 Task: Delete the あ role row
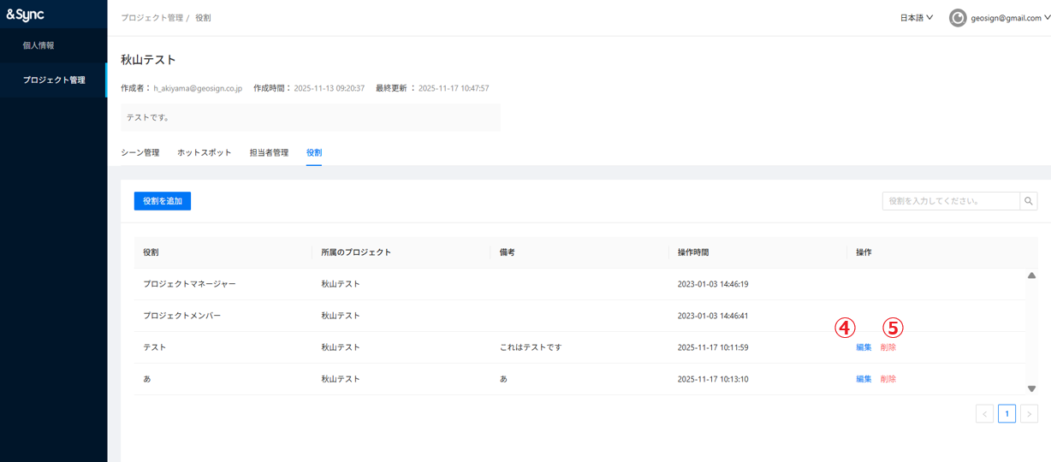pyautogui.click(x=888, y=379)
